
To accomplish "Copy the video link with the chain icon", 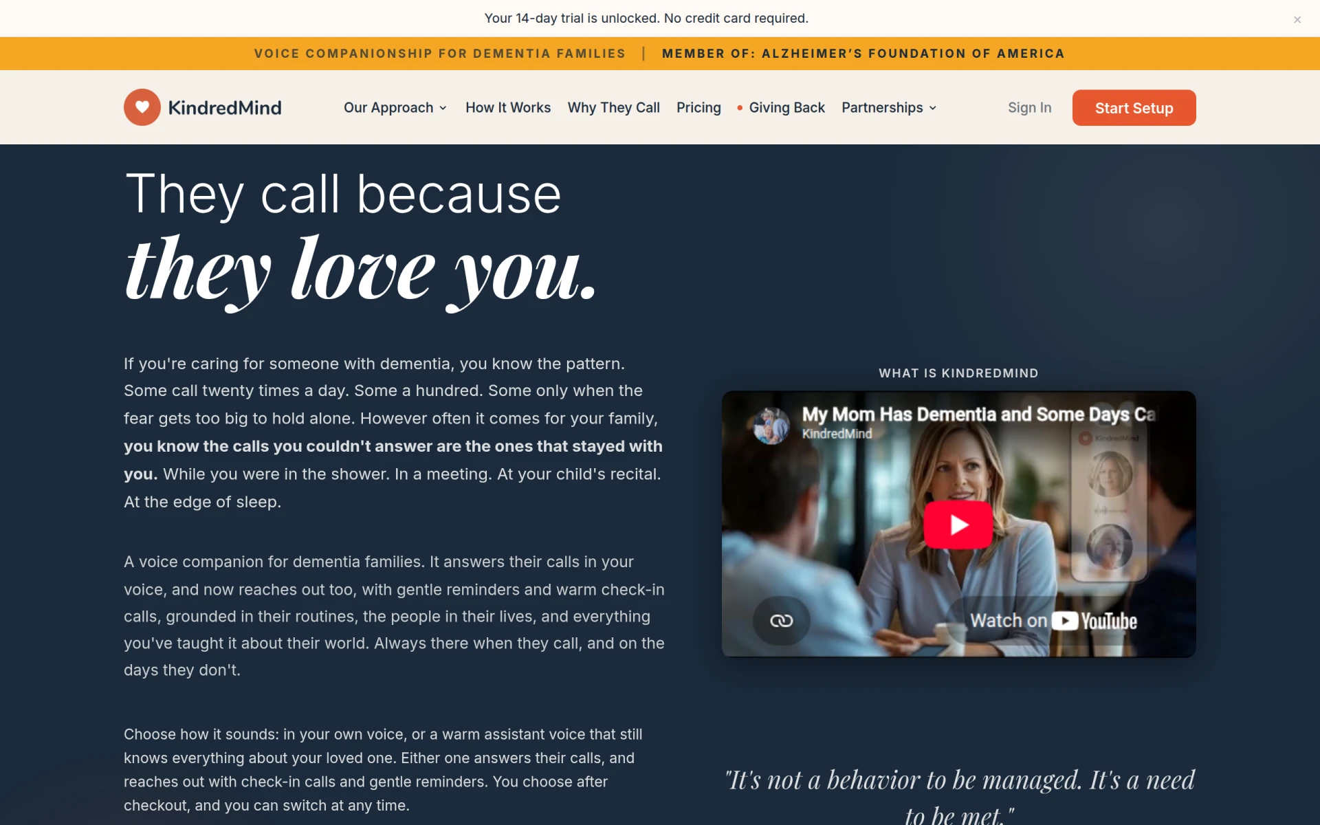I will (x=781, y=621).
